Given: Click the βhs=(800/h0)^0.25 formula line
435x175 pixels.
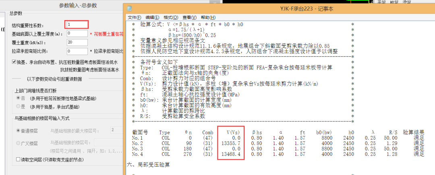Looking at the screenshot, I should (x=192, y=35).
